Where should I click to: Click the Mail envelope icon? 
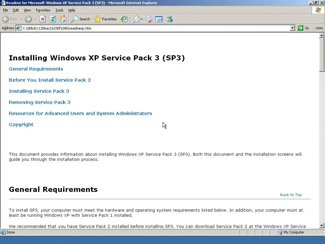[136, 19]
